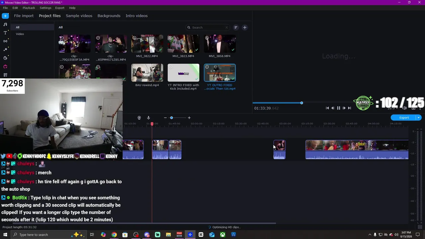Skip to previous clip in player
Viewport: 425px width, 239px height.
tap(327, 108)
